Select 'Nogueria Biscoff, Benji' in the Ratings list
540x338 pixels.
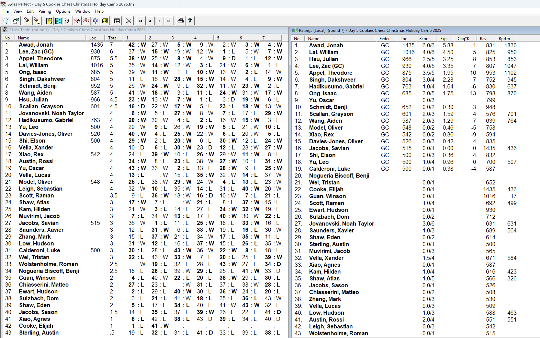click(x=339, y=176)
